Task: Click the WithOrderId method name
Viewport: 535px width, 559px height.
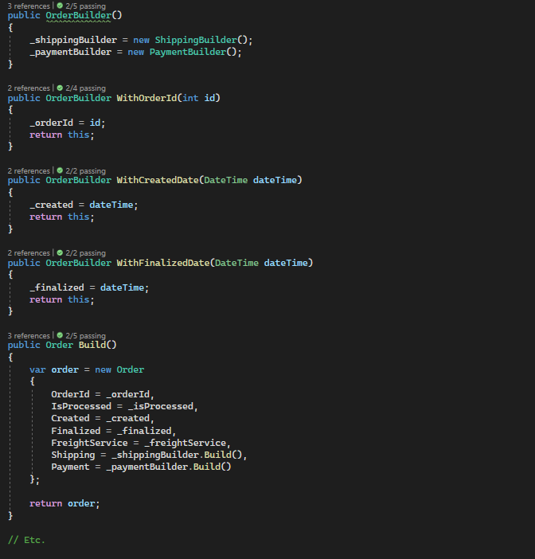Action: (146, 98)
